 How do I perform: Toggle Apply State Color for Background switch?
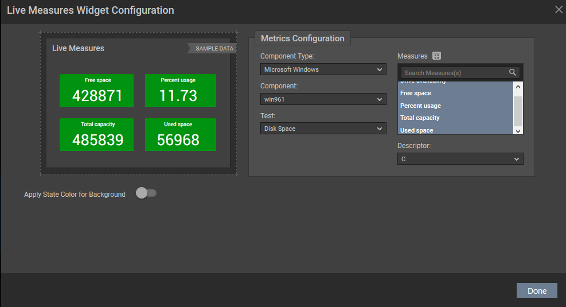(146, 193)
